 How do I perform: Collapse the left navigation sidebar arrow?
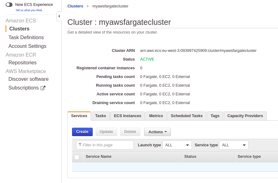point(59,16)
